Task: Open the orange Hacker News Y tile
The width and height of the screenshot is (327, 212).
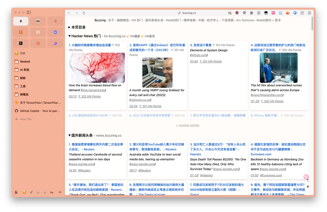Action: [x=21, y=32]
